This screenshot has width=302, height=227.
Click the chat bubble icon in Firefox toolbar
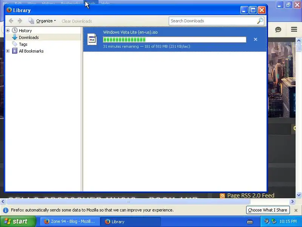pos(278,30)
